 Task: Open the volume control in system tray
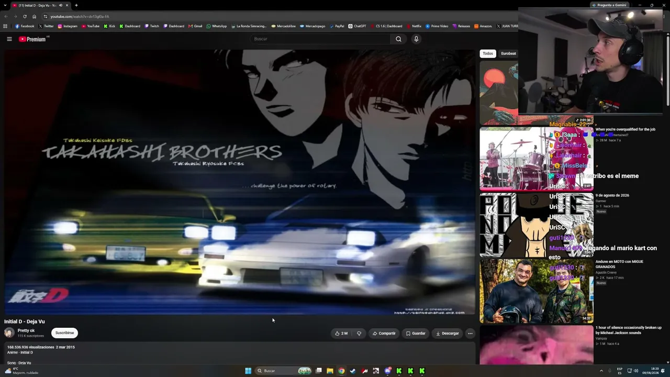click(636, 371)
